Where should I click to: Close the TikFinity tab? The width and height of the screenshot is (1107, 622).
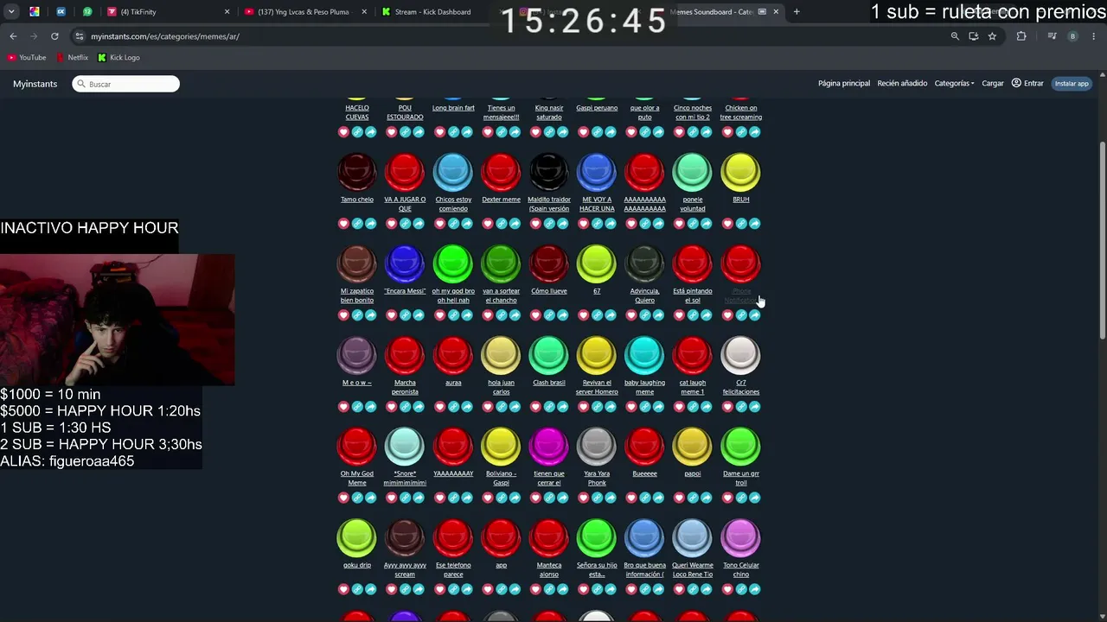pos(227,12)
